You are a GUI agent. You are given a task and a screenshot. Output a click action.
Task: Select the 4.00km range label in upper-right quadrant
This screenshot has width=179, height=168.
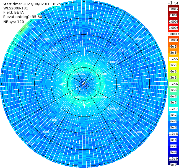(x=136, y=39)
